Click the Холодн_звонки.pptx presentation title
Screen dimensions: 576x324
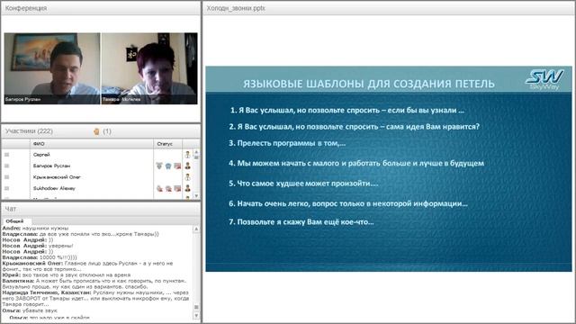click(x=236, y=8)
